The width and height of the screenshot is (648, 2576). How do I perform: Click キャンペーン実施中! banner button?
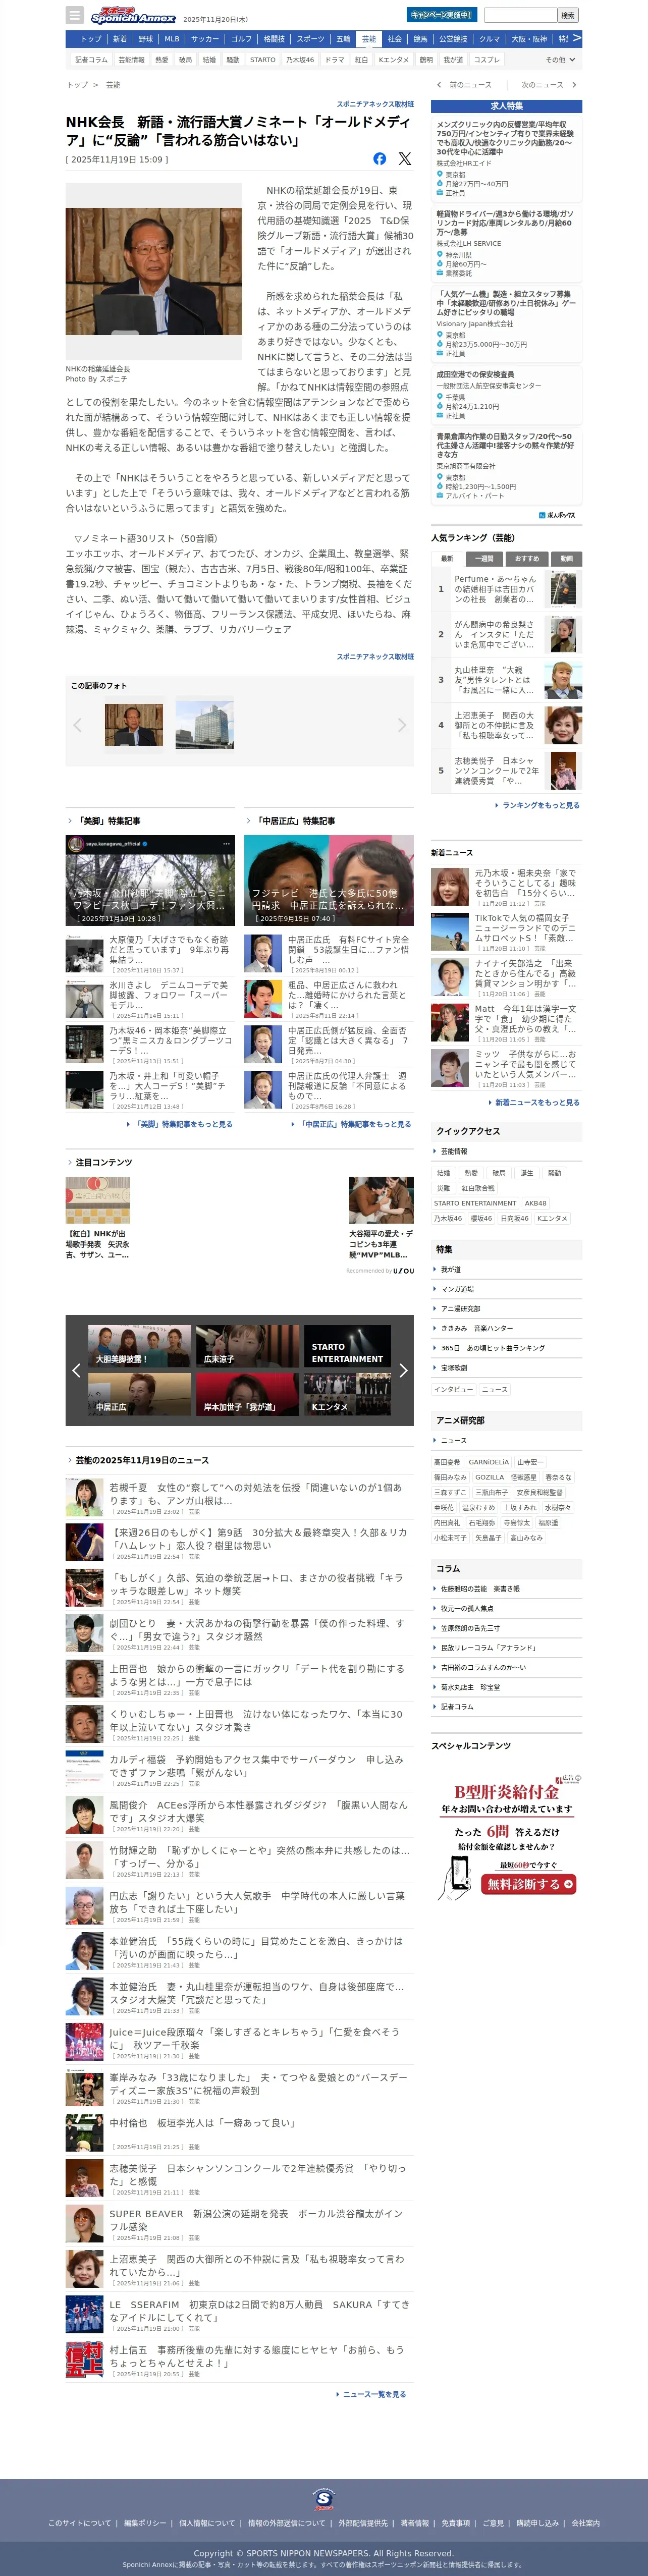tap(442, 15)
